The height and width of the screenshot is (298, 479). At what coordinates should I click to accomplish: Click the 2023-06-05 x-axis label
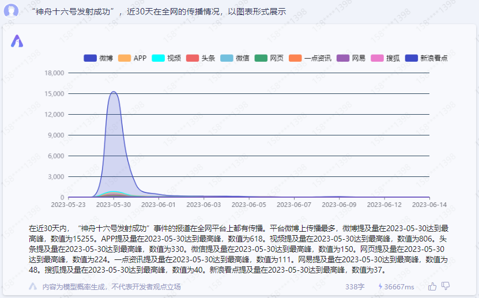tap(248, 205)
